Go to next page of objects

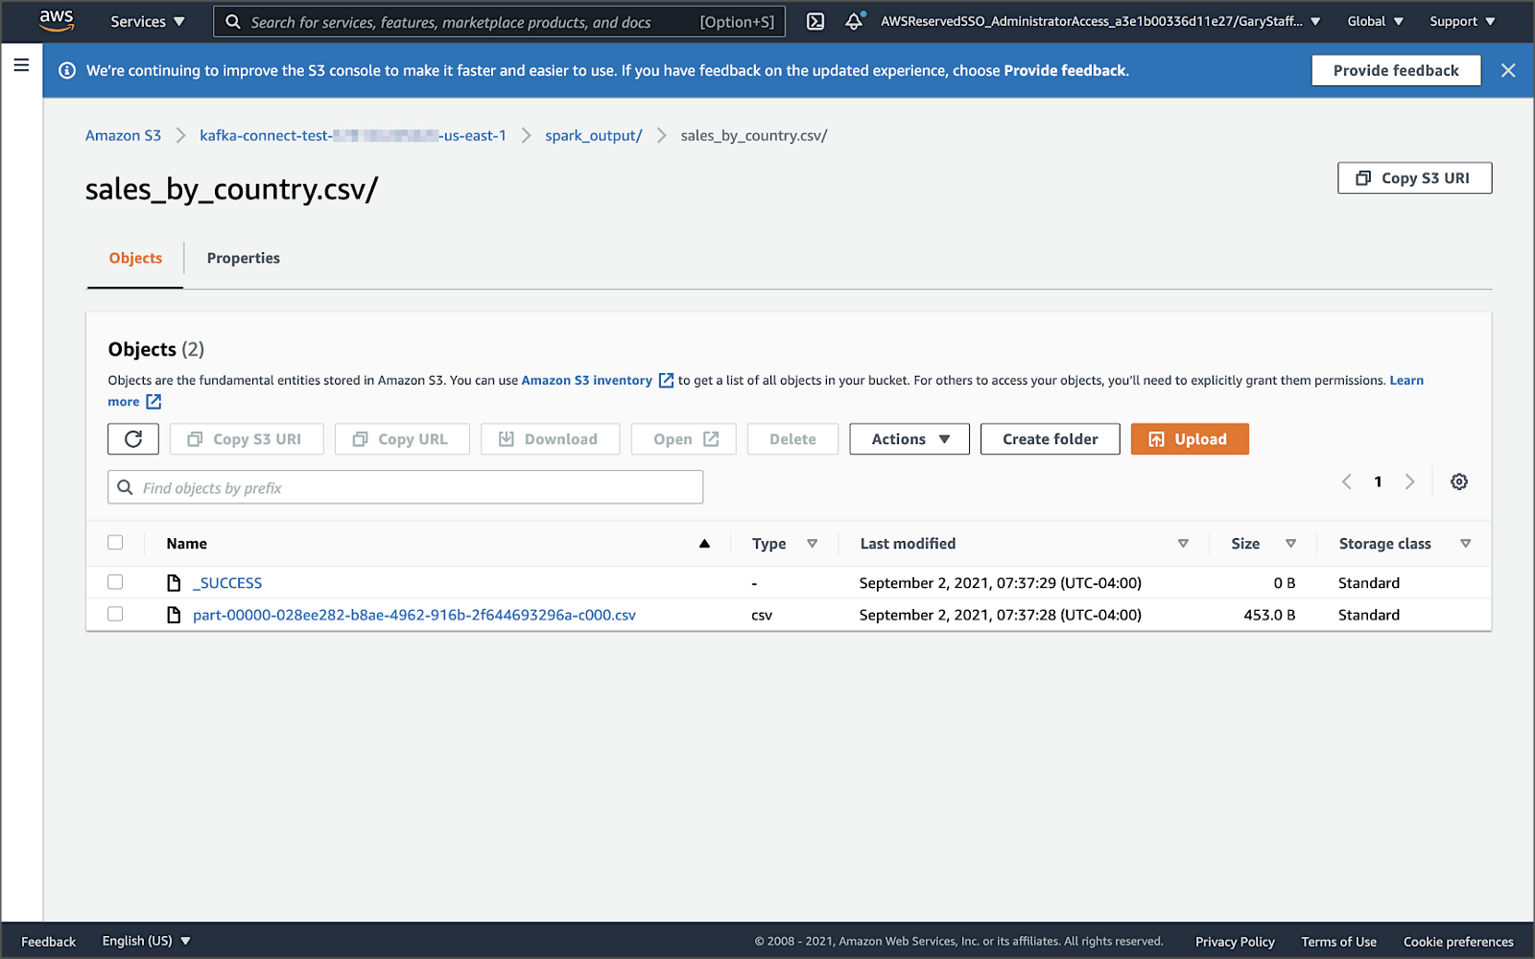(x=1409, y=481)
